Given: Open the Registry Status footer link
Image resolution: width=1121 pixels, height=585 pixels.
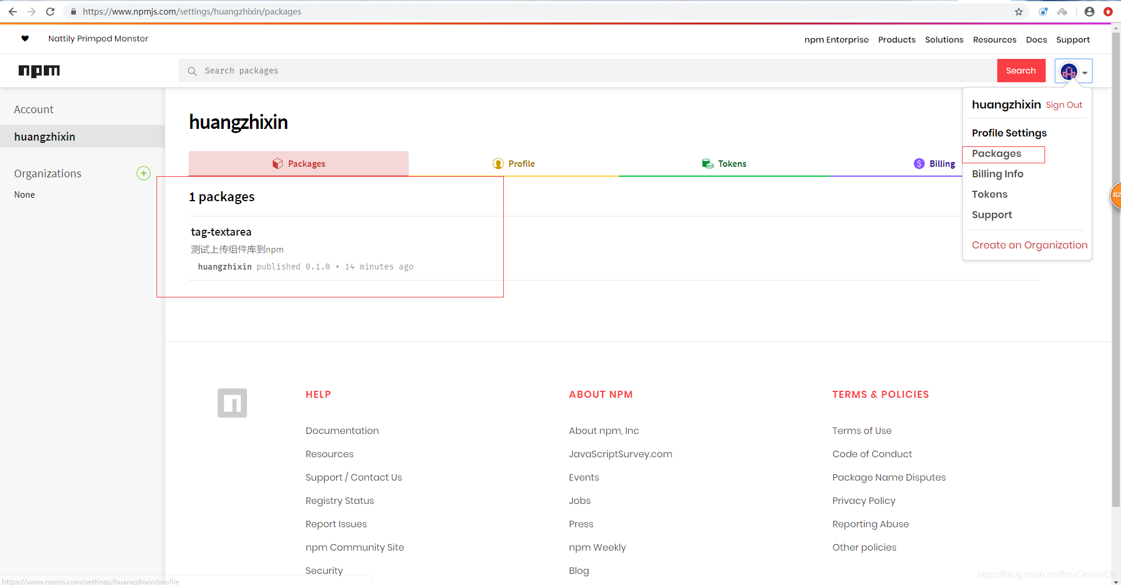Looking at the screenshot, I should [x=340, y=500].
